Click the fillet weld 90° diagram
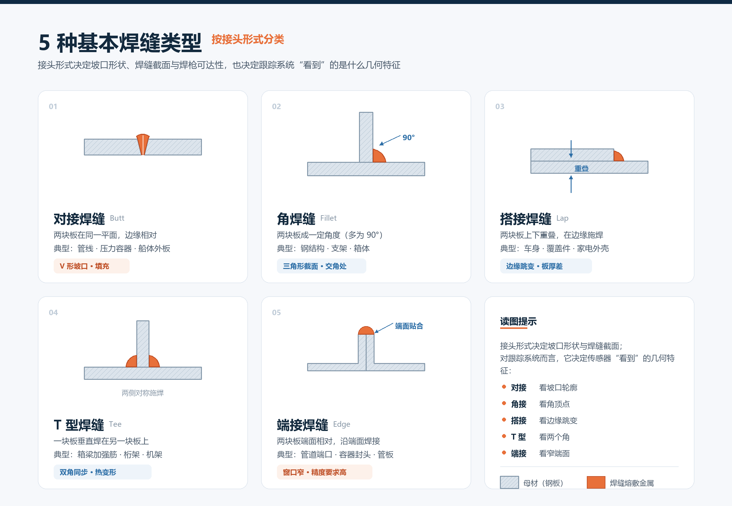The width and height of the screenshot is (732, 506). pyautogui.click(x=366, y=144)
